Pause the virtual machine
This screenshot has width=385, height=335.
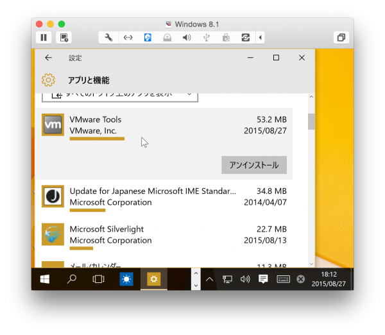click(44, 38)
